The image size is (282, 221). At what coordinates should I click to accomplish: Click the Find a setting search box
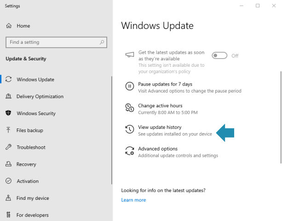pos(56,42)
